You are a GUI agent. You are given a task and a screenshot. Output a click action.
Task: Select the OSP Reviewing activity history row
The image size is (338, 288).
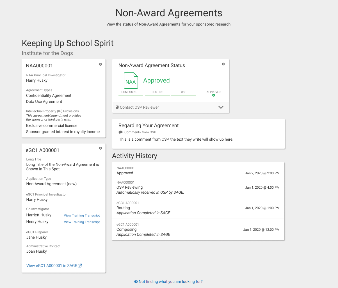point(198,188)
